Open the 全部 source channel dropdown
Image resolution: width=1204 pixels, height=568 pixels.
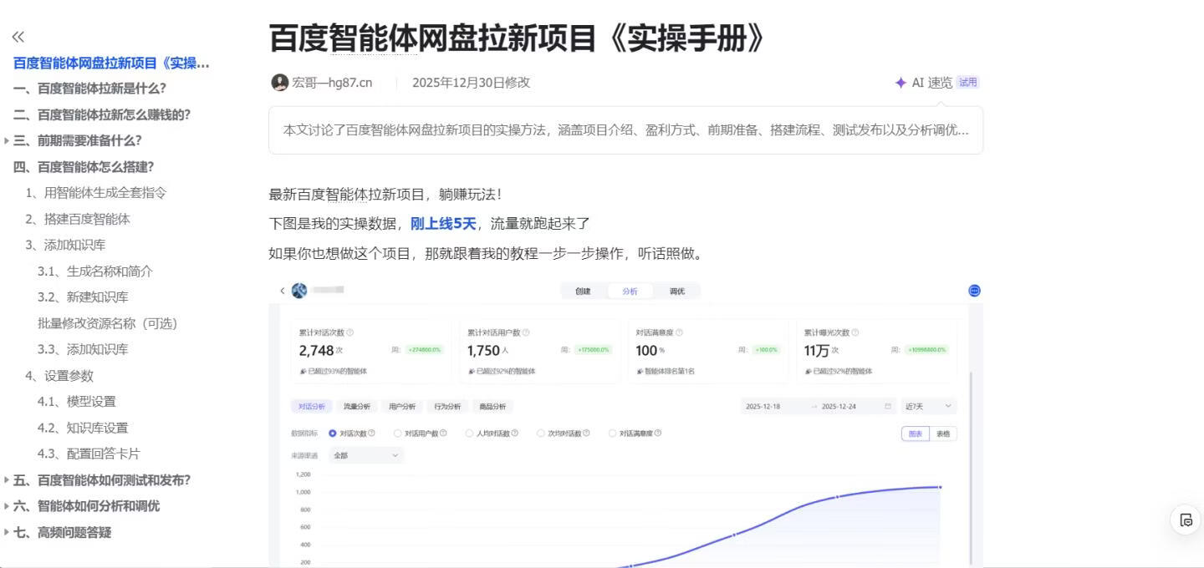(x=364, y=454)
